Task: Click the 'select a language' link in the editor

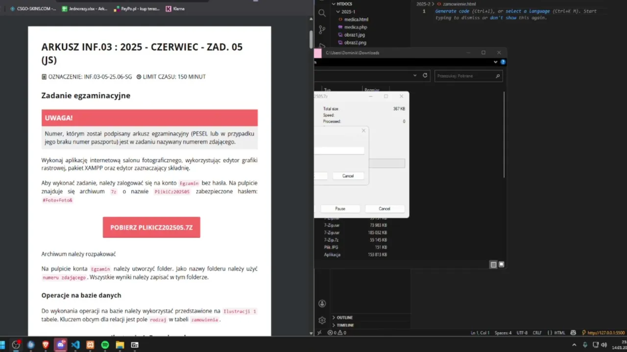Action: point(528,11)
